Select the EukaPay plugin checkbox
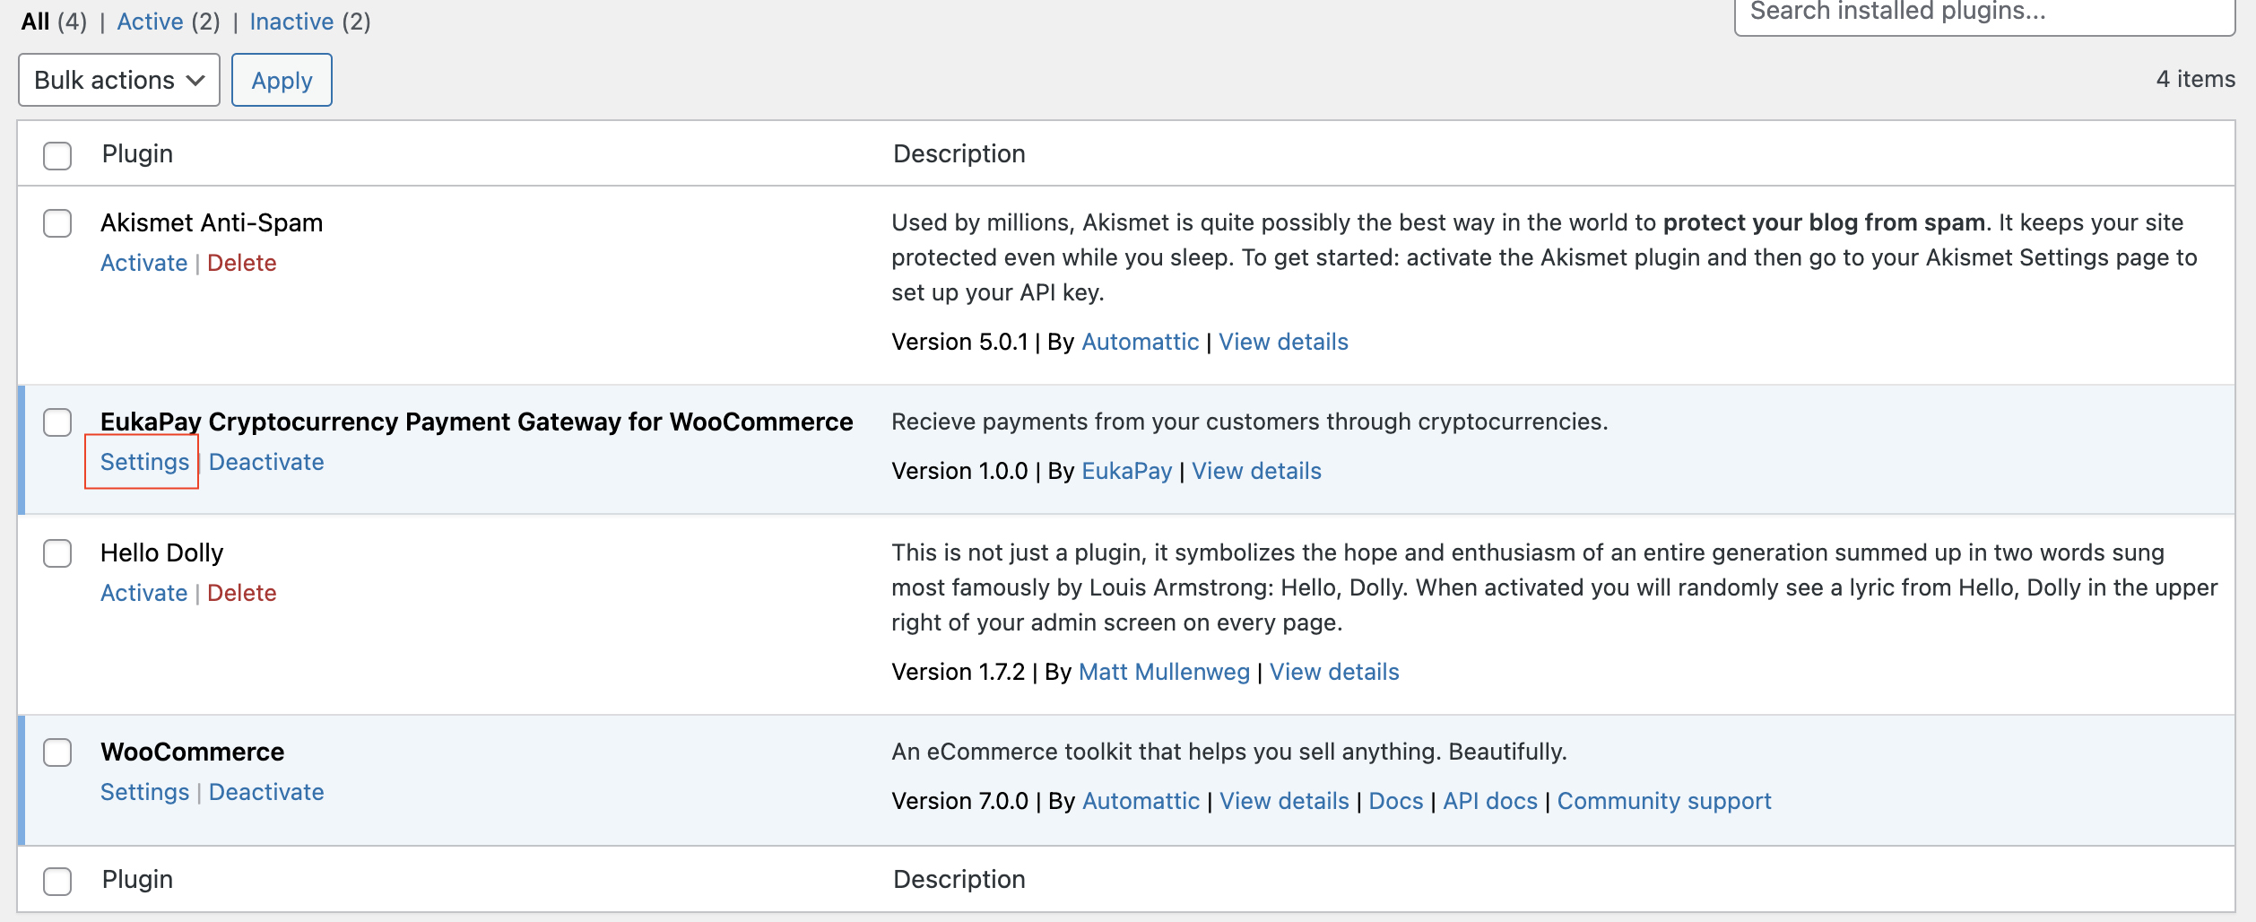 [57, 422]
